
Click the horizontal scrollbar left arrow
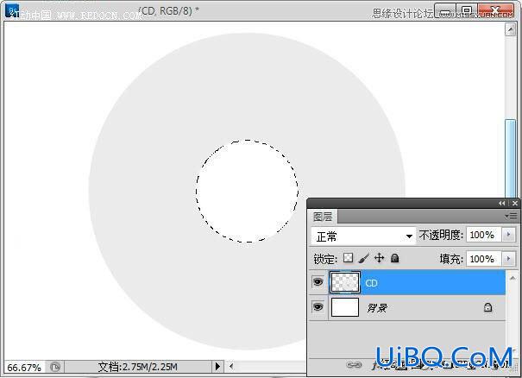tap(230, 367)
